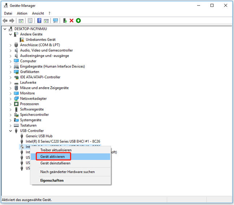Click the disabled Intel USB device icon
Image resolution: width=234 pixels, height=205 pixels.
(x=22, y=147)
